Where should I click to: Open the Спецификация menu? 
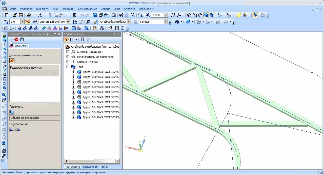click(x=88, y=9)
